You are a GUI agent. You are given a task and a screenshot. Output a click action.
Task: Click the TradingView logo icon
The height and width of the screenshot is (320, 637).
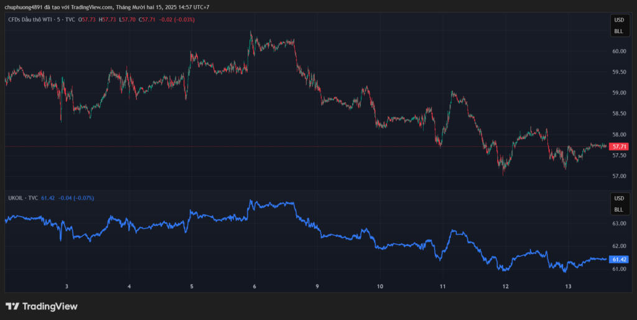point(12,306)
